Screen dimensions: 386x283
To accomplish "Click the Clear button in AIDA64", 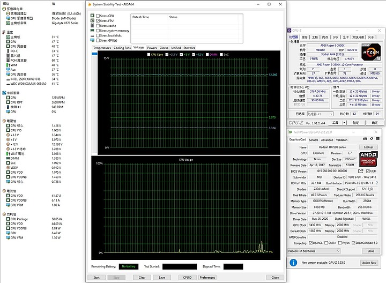I will [142, 277].
